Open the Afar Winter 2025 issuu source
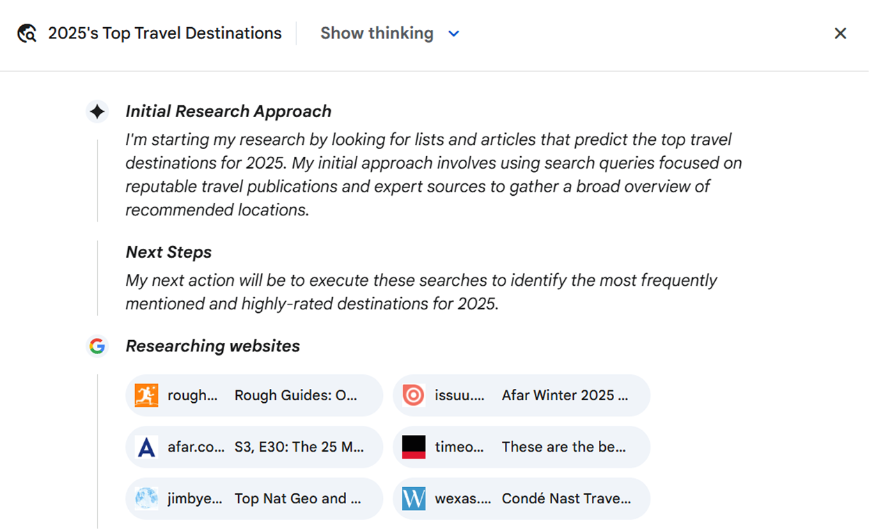 pyautogui.click(x=564, y=395)
